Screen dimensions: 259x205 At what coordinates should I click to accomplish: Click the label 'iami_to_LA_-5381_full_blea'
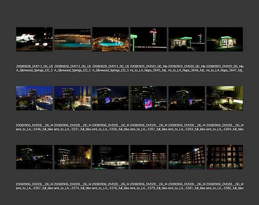click(187, 188)
